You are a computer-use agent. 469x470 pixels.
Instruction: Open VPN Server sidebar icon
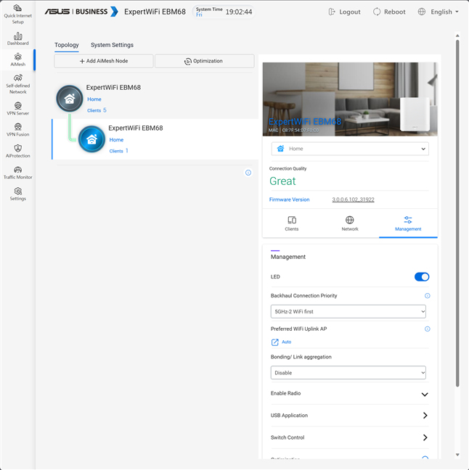17,109
